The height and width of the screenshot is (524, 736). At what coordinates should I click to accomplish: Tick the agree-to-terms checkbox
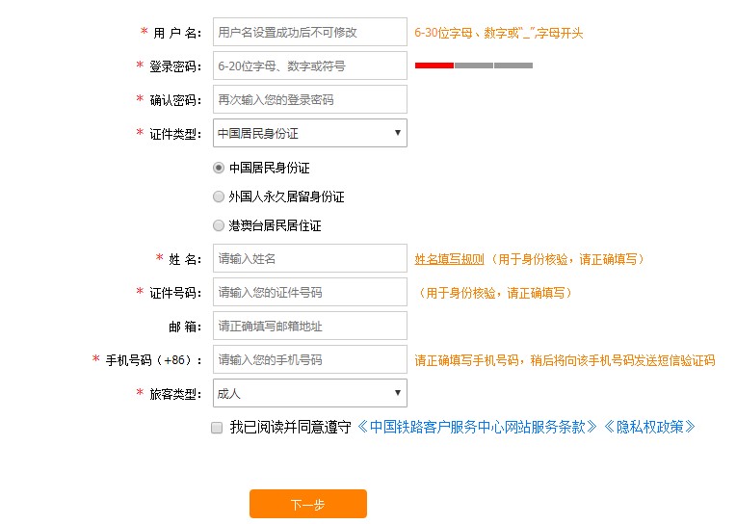pos(217,428)
